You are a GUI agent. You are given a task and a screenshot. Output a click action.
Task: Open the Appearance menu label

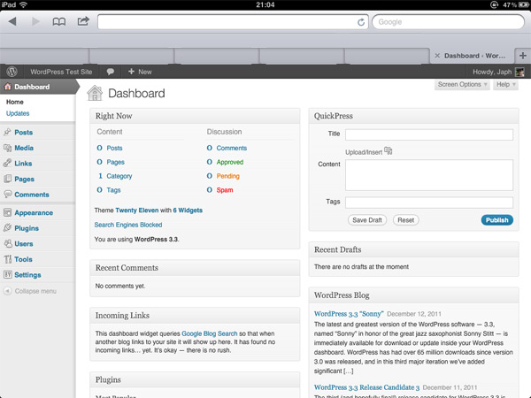pyautogui.click(x=34, y=213)
